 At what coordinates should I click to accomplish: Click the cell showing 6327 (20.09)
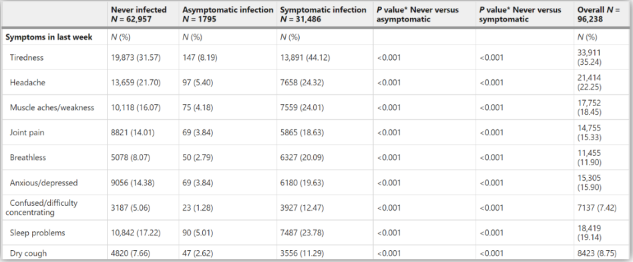(x=302, y=157)
